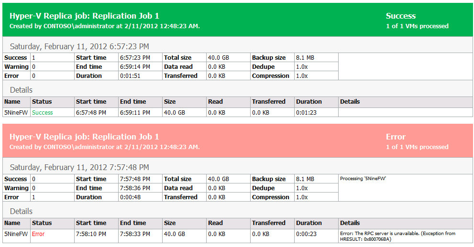This screenshot has width=474, height=247.
Task: Click the green Success job header title
Action: 84,16
